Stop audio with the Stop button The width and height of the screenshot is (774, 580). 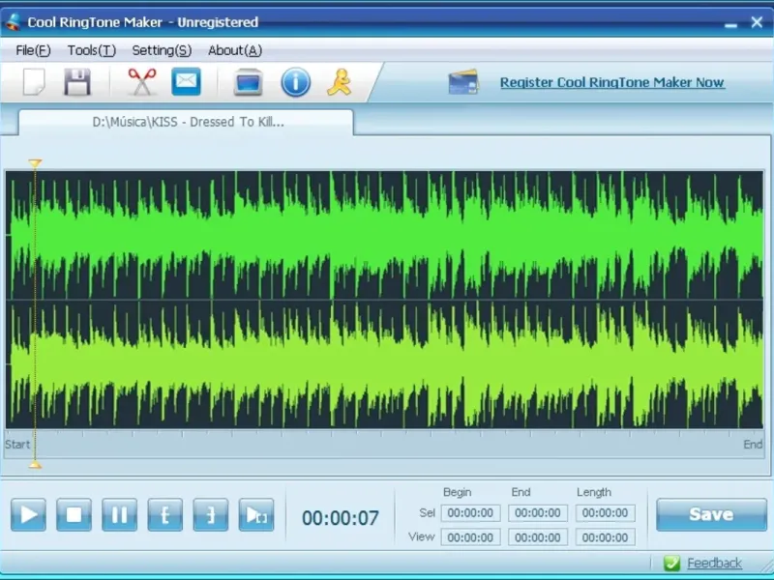74,514
